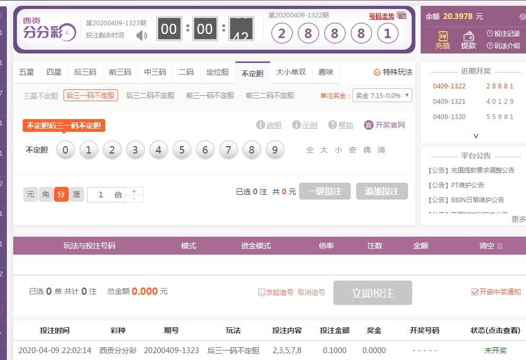The width and height of the screenshot is (526, 360).
Task: Click the 一键投注 button
Action: tap(325, 191)
